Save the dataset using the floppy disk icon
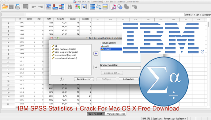Image resolution: width=211 pixels, height=120 pixels. [11, 7]
